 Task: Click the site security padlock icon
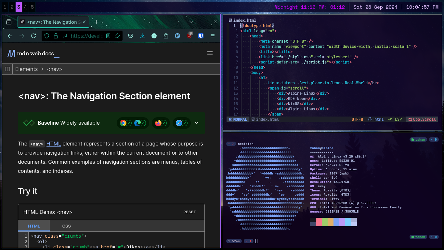click(x=56, y=36)
